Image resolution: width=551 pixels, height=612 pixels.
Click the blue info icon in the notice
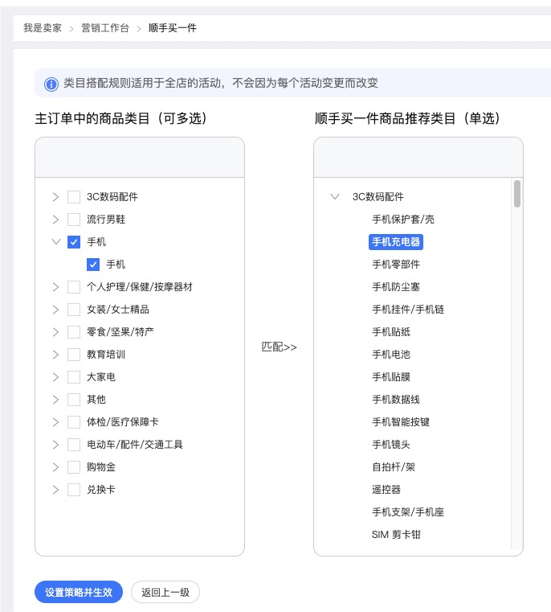click(x=51, y=84)
